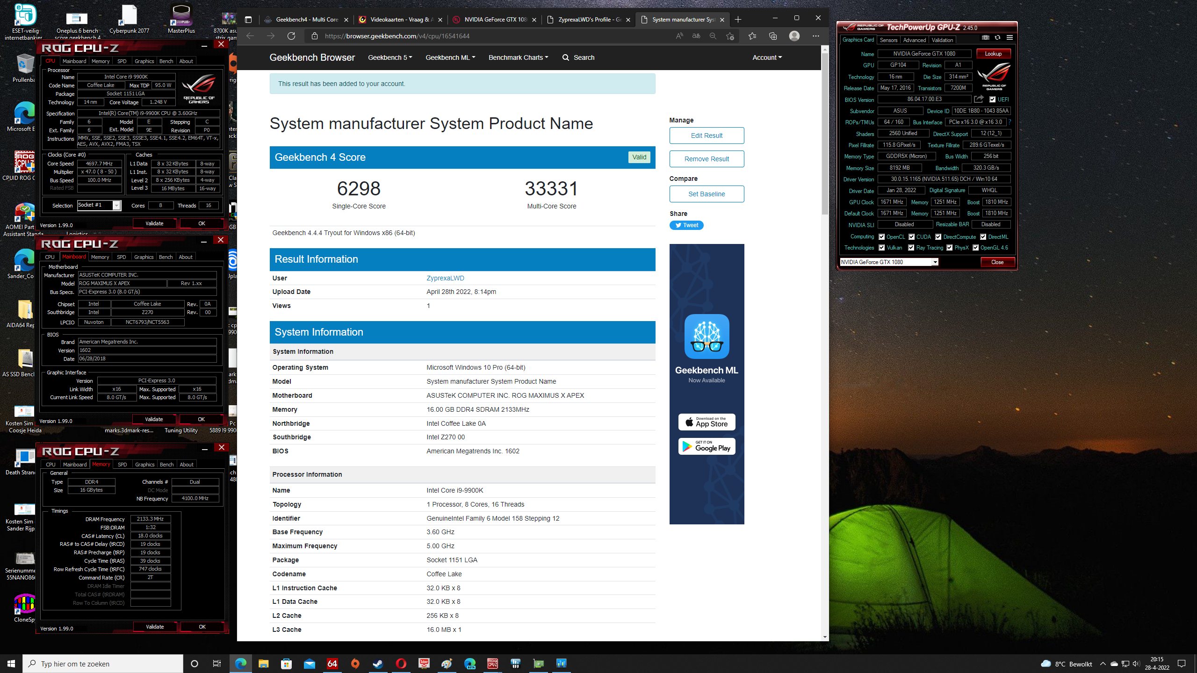
Task: Open Opera from taskbar
Action: coord(401,664)
